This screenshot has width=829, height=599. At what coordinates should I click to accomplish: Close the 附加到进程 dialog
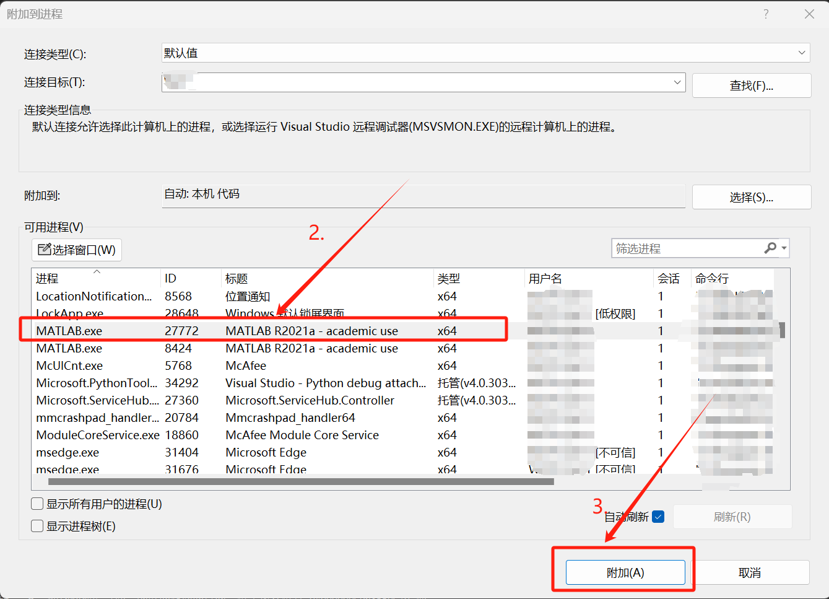[809, 14]
